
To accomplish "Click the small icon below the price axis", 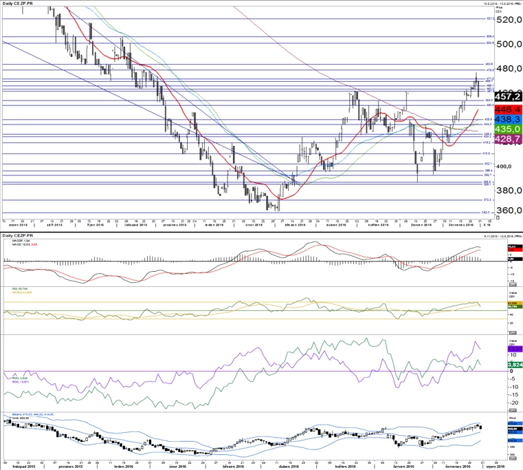I will (498, 217).
